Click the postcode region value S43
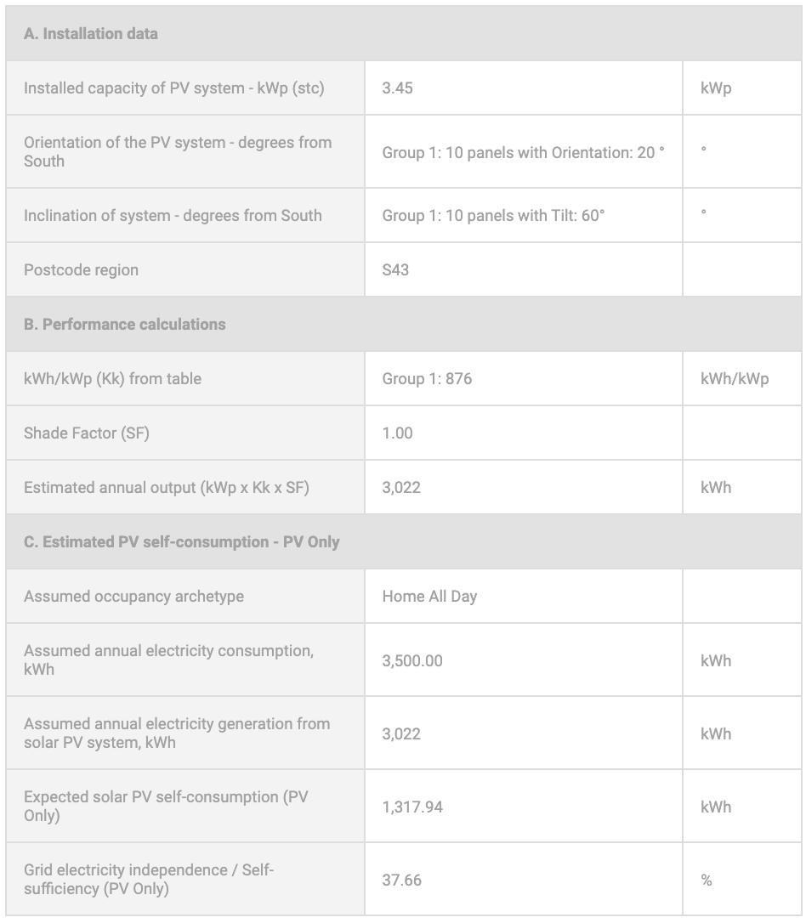806x923 pixels. [395, 270]
